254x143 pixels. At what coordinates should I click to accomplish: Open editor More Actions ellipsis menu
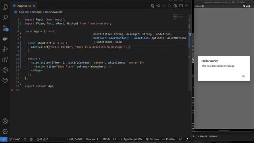[187, 6]
